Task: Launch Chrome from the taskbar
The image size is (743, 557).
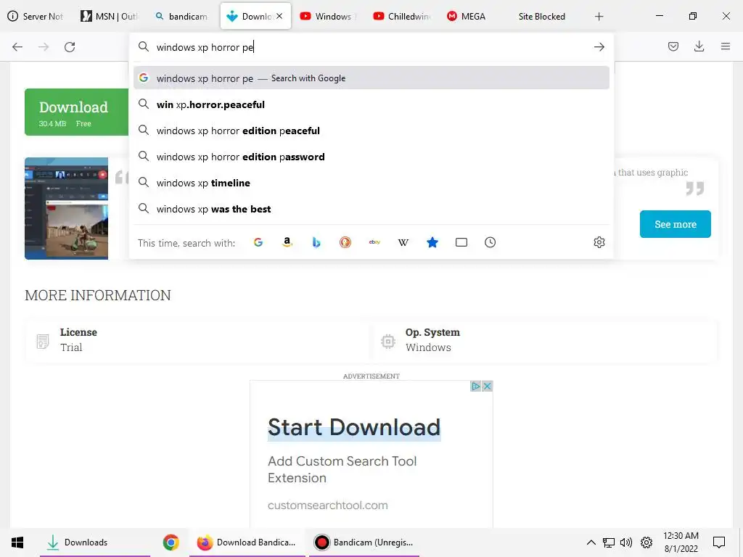Action: (171, 542)
